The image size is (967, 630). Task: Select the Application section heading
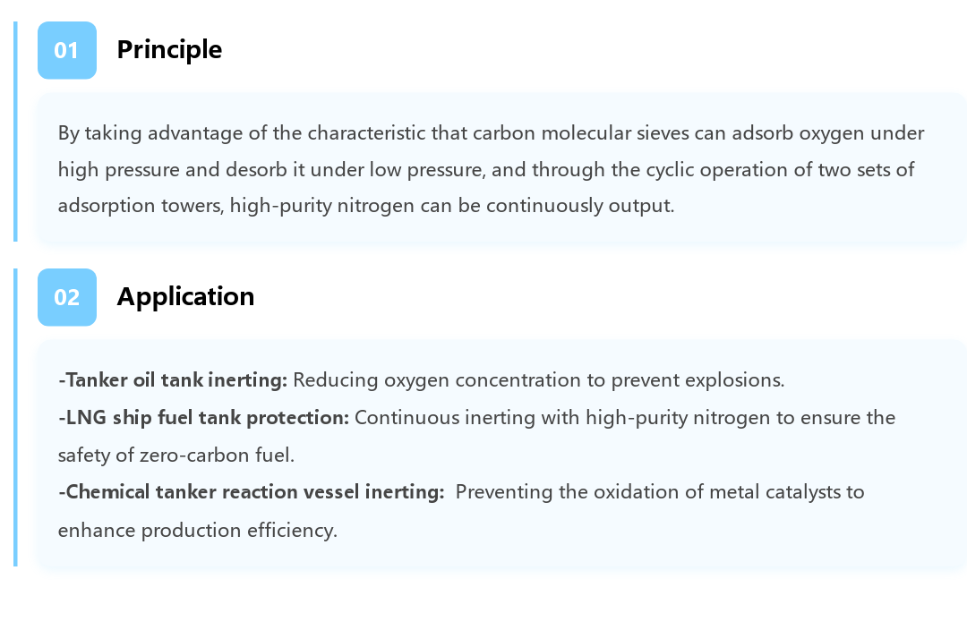tap(185, 296)
